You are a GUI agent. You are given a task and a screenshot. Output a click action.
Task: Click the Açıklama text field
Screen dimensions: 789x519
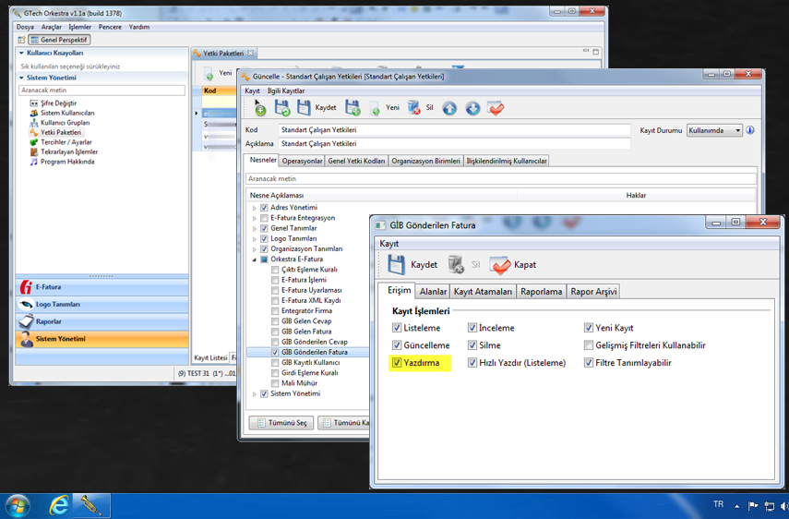454,143
